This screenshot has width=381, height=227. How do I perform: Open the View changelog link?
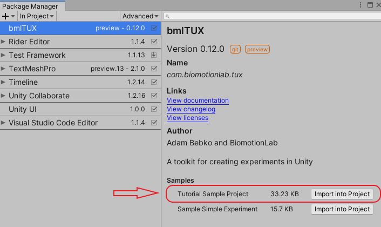point(191,109)
